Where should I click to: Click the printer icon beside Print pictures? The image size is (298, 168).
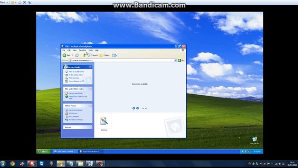pos(67,78)
